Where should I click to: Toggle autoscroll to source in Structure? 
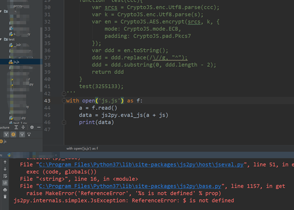click(22, 134)
